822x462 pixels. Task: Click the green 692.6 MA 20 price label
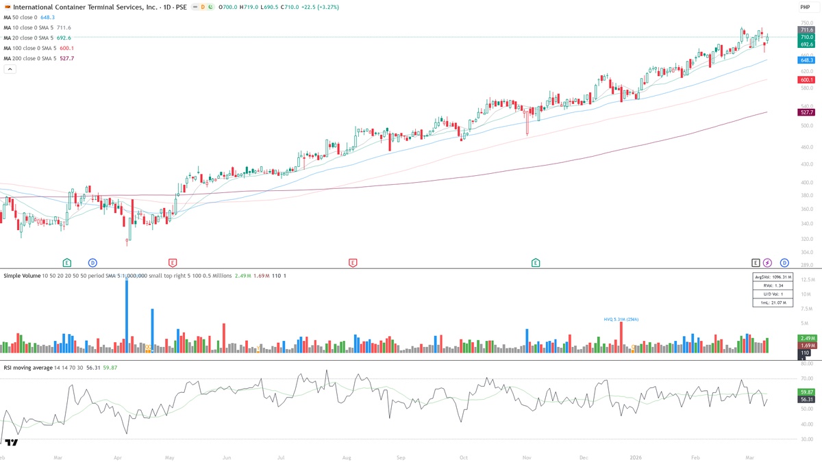tap(806, 44)
